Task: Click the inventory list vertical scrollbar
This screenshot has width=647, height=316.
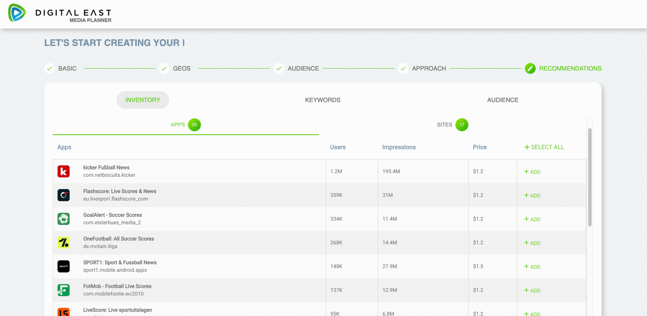Action: tap(590, 178)
